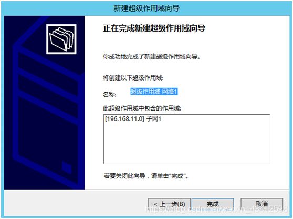Viewport: 293px width, 219px height.
Task: Click the message 你成功地完成了新建超级作用域向导。
Action: pos(152,56)
